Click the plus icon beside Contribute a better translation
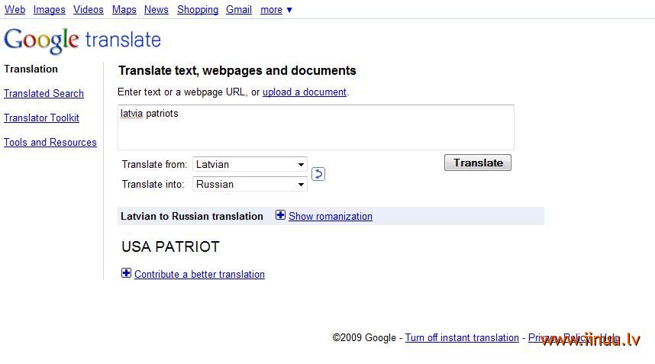The height and width of the screenshot is (364, 655). tap(126, 273)
